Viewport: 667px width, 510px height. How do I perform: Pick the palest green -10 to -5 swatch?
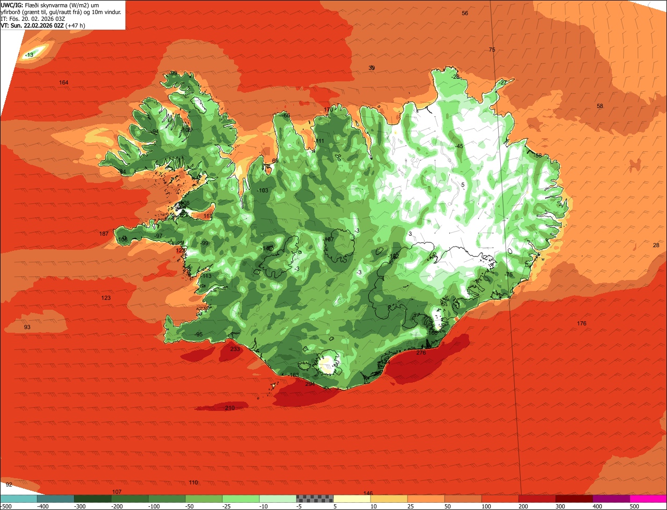pyautogui.click(x=278, y=499)
